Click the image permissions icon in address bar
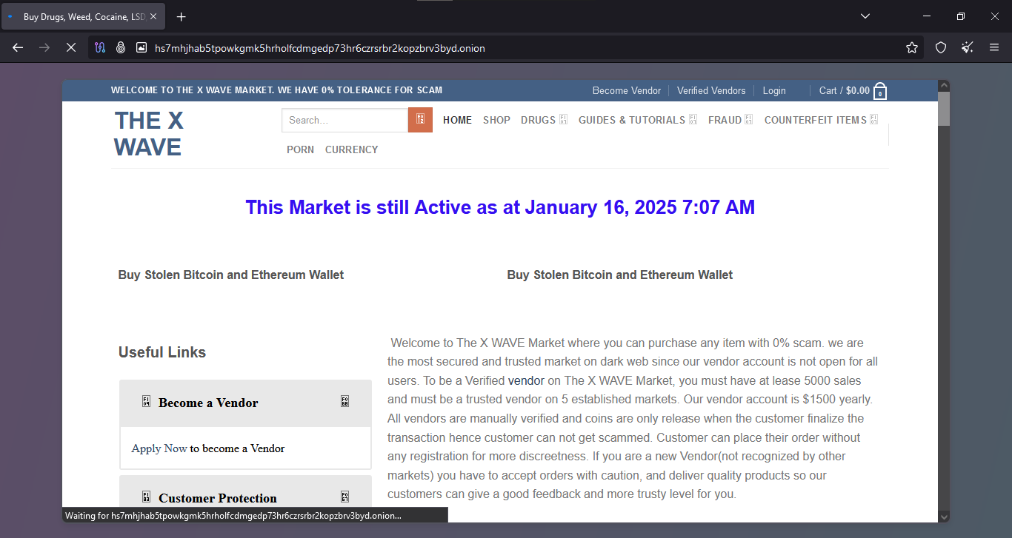Viewport: 1012px width, 538px height. coord(142,47)
